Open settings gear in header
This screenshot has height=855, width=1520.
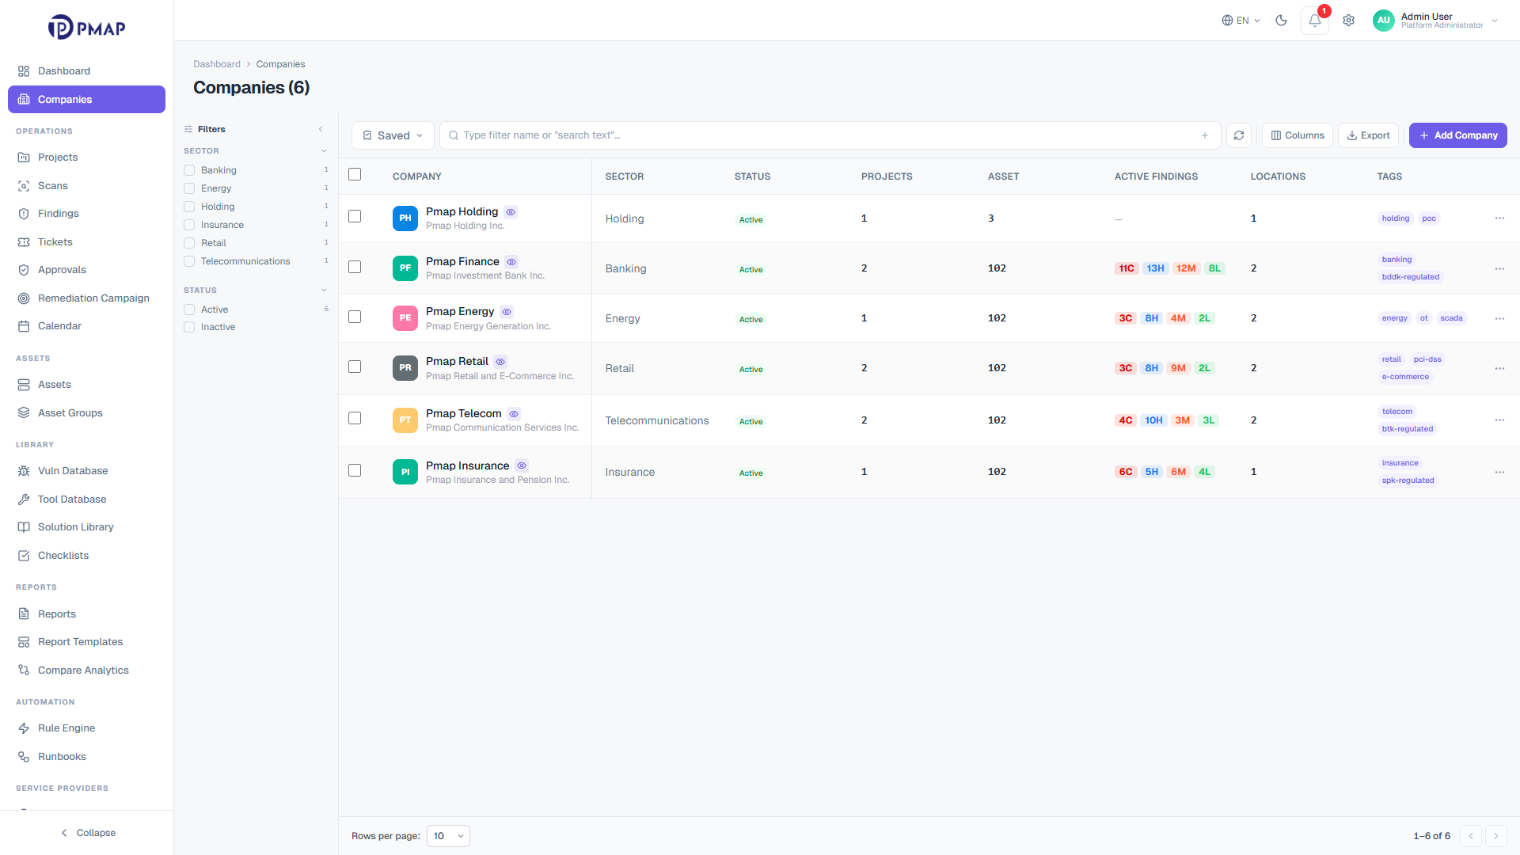point(1348,21)
